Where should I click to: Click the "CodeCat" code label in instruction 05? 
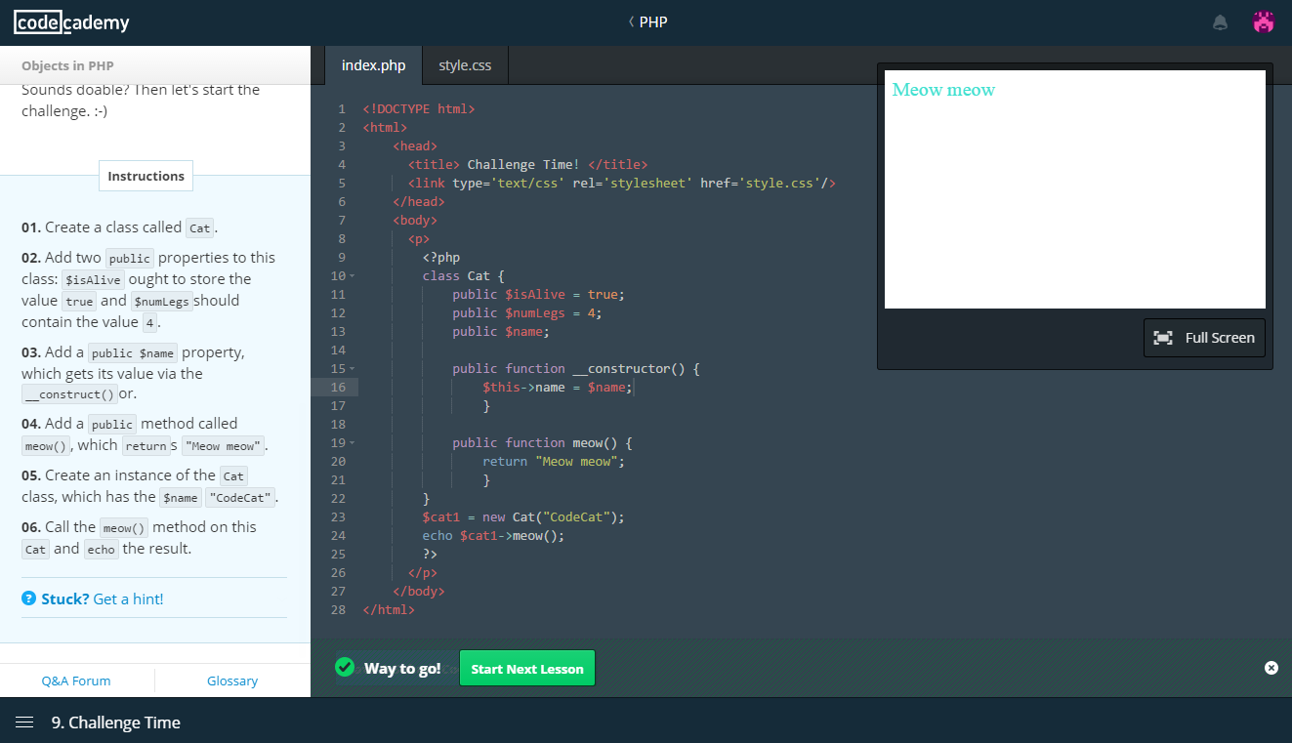tap(240, 497)
